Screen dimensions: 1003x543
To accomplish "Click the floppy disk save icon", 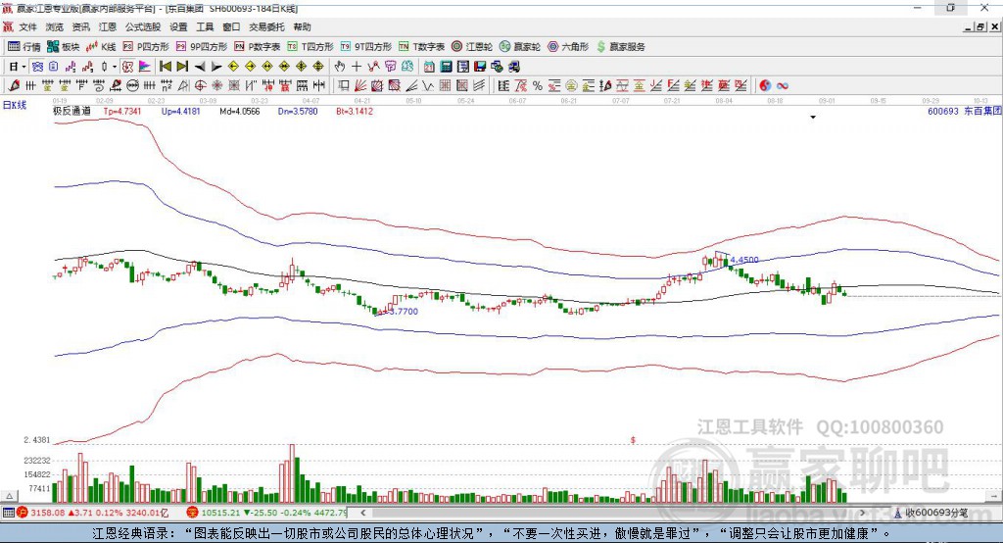I will [x=480, y=67].
